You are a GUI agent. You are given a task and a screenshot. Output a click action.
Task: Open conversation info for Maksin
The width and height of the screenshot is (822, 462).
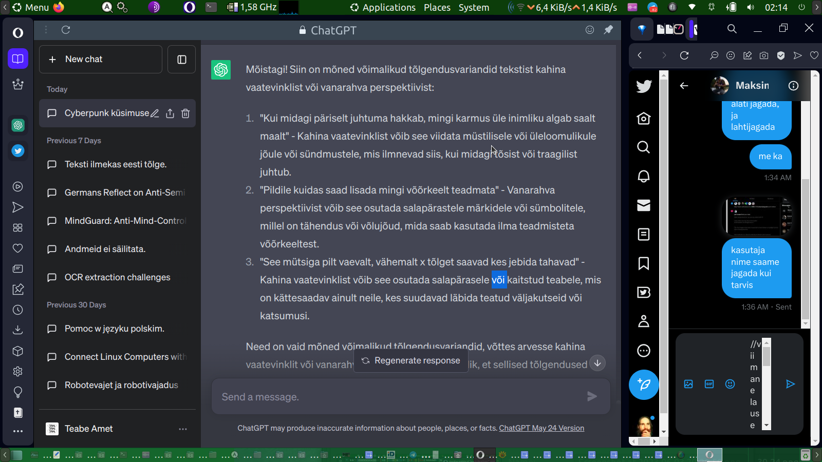point(794,86)
